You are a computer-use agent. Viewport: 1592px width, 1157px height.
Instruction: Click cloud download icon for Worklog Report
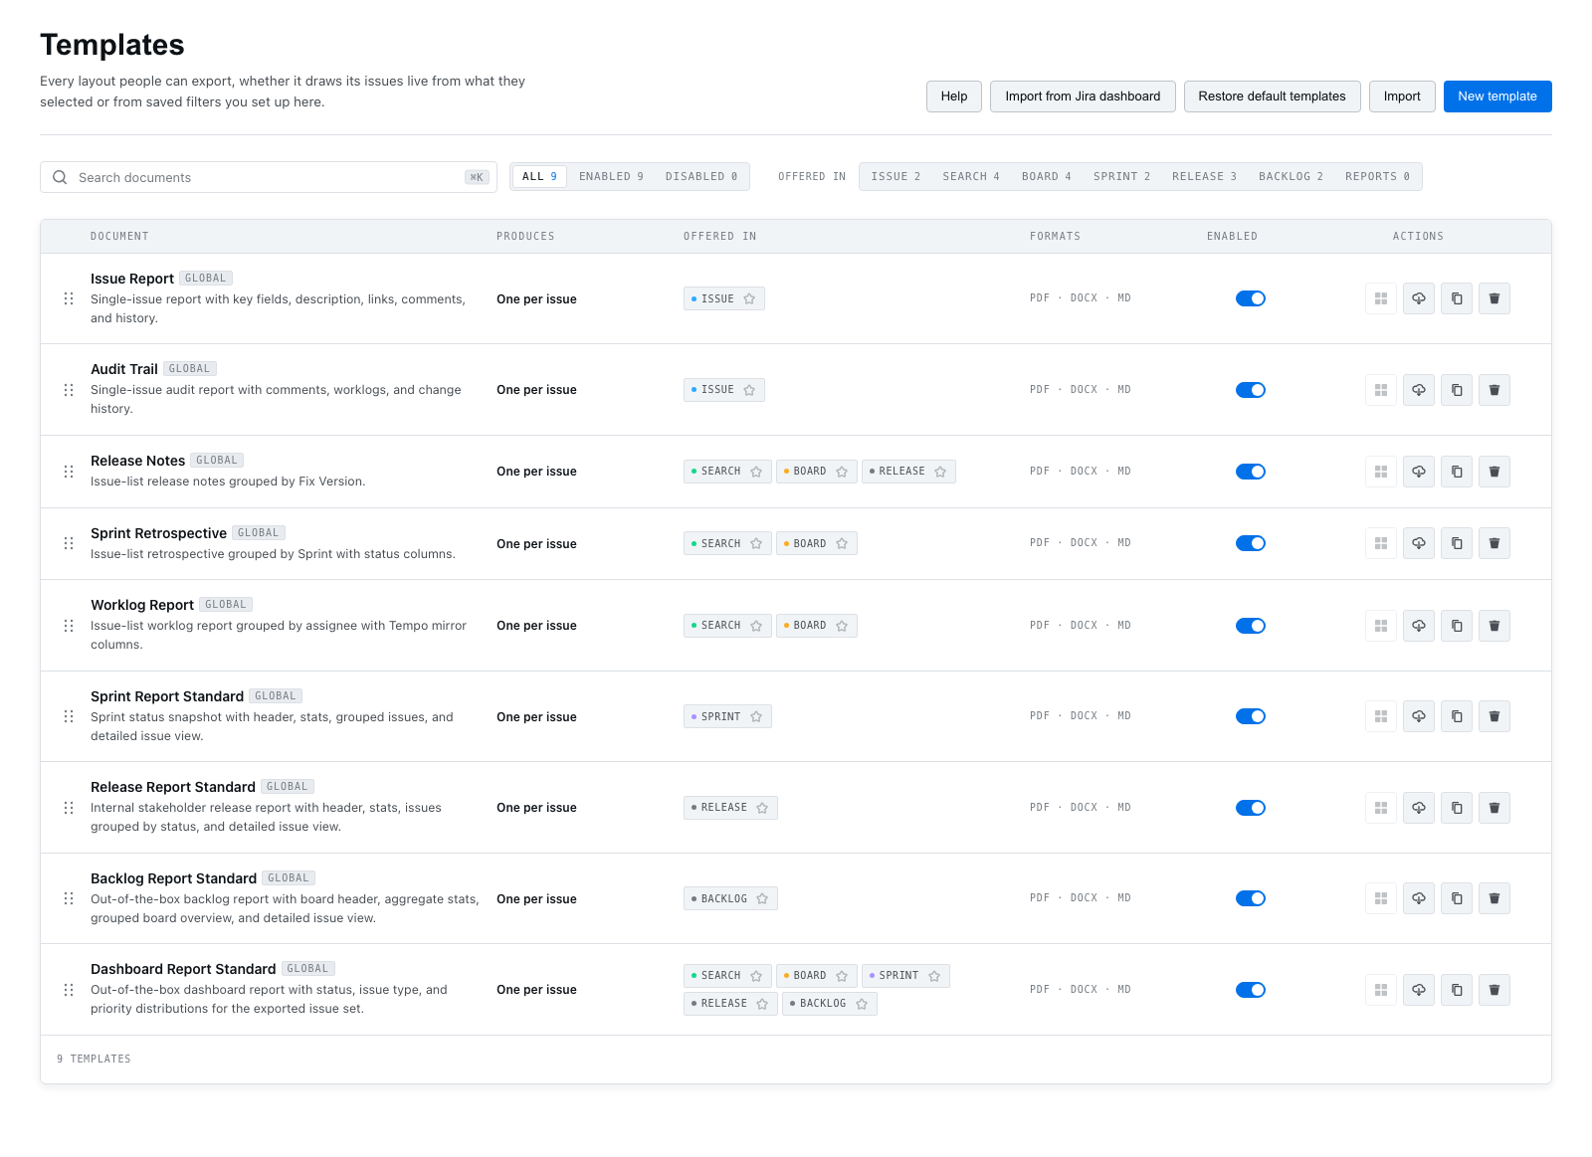tap(1418, 626)
